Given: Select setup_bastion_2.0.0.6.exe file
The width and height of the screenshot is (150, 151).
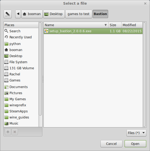Looking at the screenshot, I should coord(93,31).
